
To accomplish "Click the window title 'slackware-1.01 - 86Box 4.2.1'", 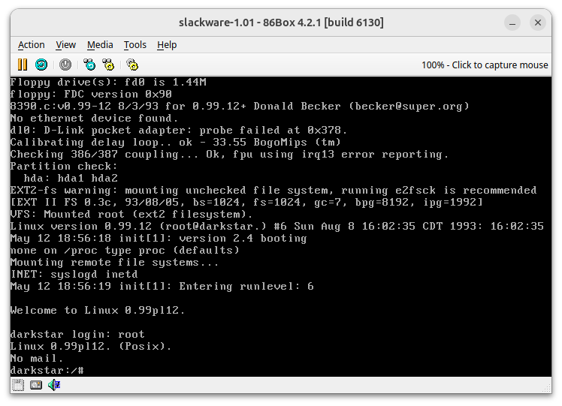I will [281, 23].
